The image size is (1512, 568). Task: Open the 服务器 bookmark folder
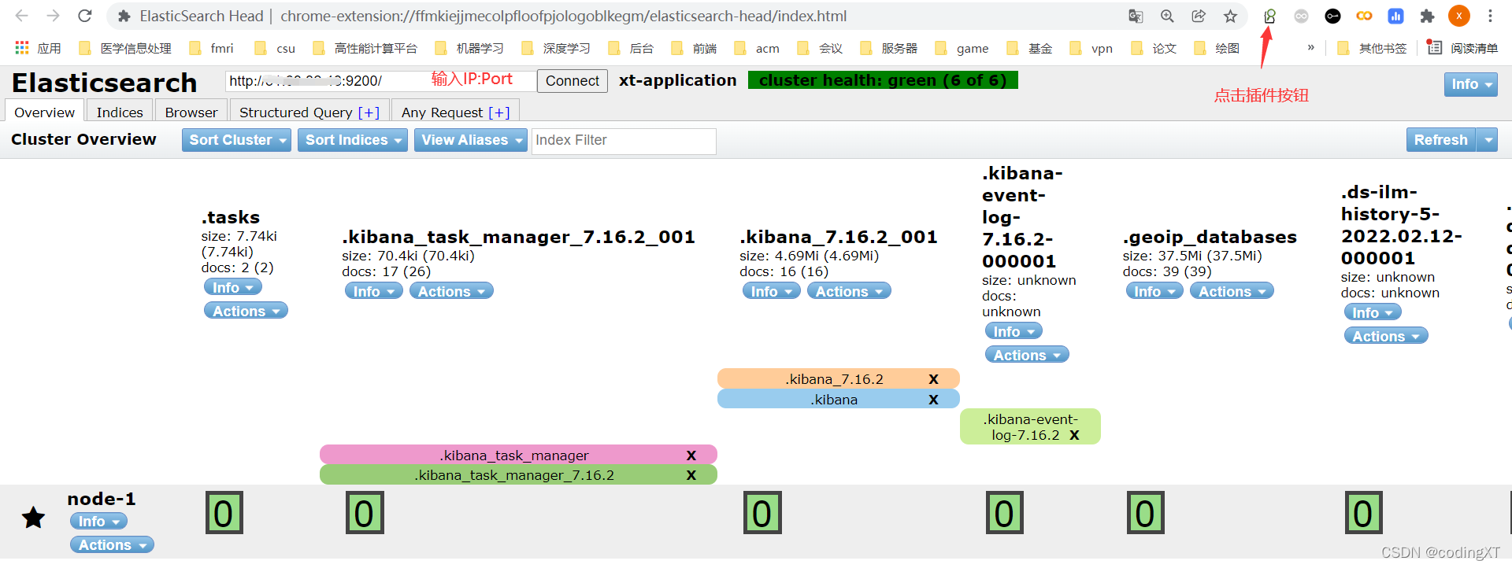(x=889, y=48)
